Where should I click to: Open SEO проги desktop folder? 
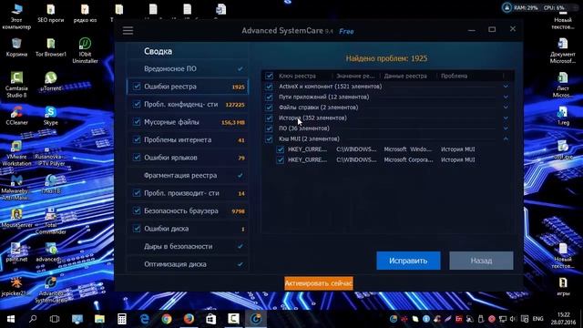pos(51,13)
